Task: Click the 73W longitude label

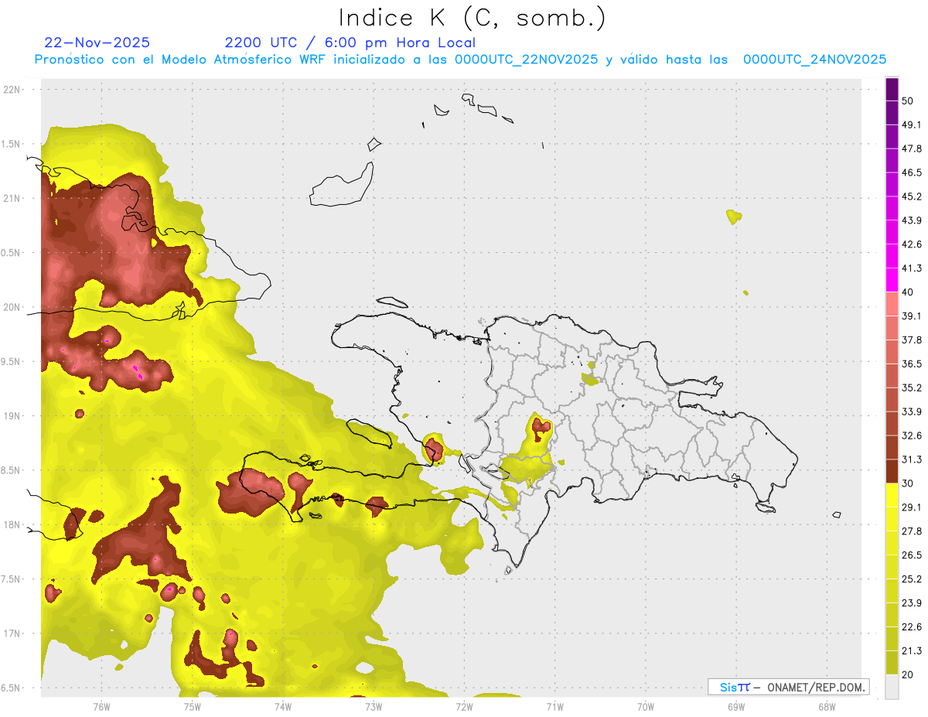Action: (374, 706)
